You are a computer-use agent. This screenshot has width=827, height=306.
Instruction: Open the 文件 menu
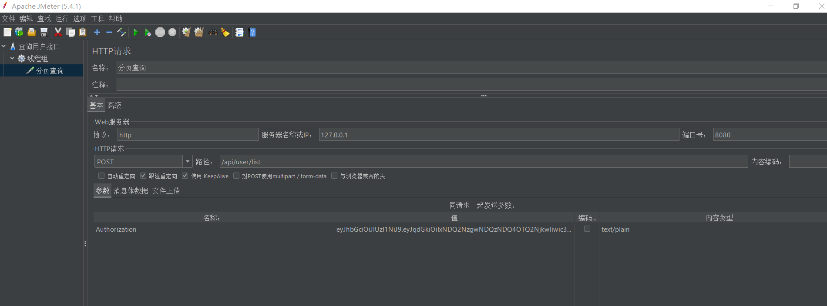(8, 19)
